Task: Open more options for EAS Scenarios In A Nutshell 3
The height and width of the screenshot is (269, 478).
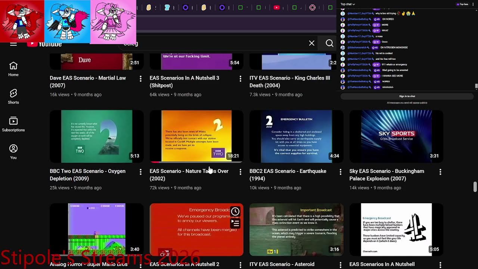Action: point(240,78)
